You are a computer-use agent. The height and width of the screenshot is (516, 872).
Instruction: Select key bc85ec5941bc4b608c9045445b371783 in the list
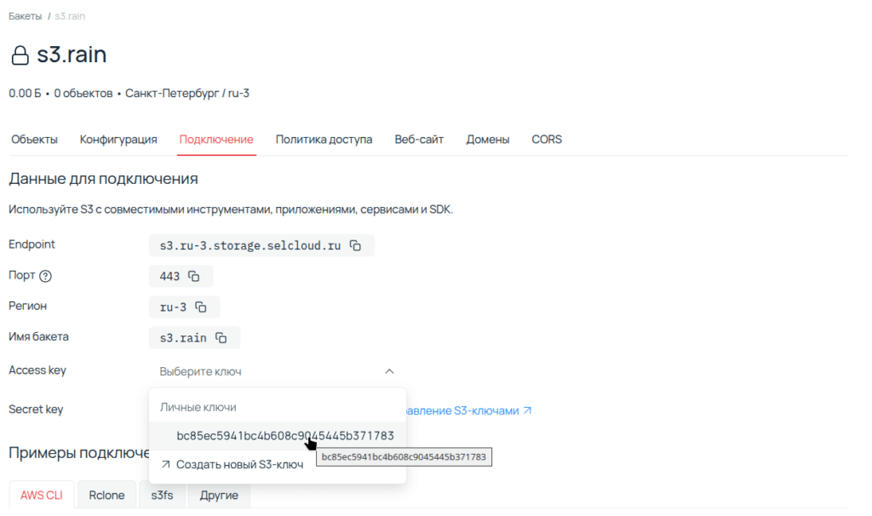click(278, 436)
